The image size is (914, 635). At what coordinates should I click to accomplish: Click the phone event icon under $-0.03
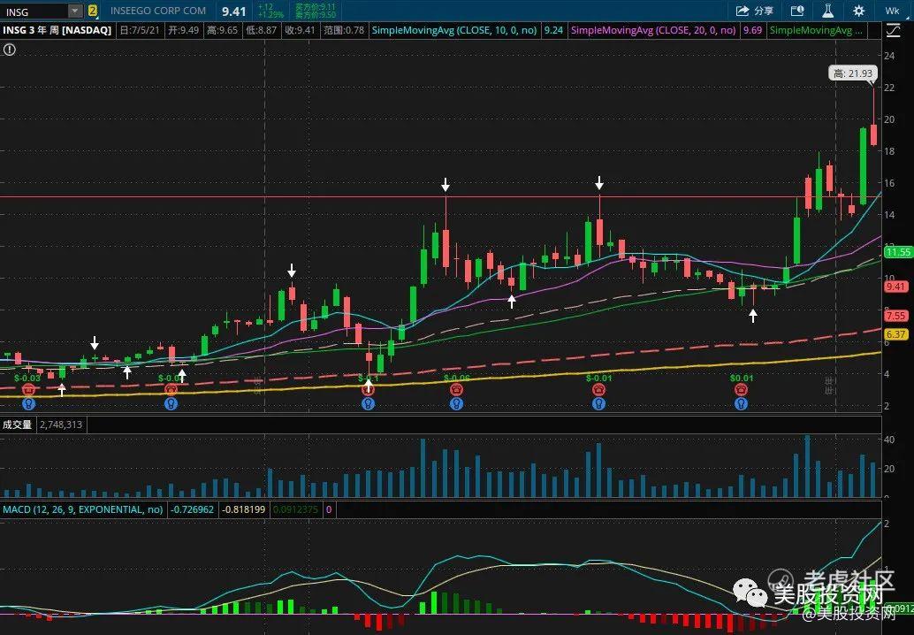click(28, 389)
